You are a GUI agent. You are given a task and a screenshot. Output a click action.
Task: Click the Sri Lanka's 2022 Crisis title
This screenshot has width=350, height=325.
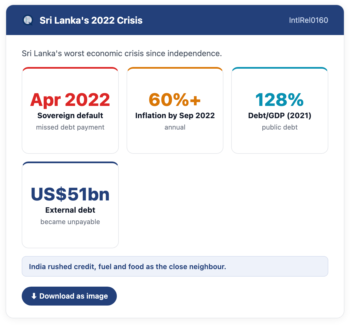(x=91, y=20)
